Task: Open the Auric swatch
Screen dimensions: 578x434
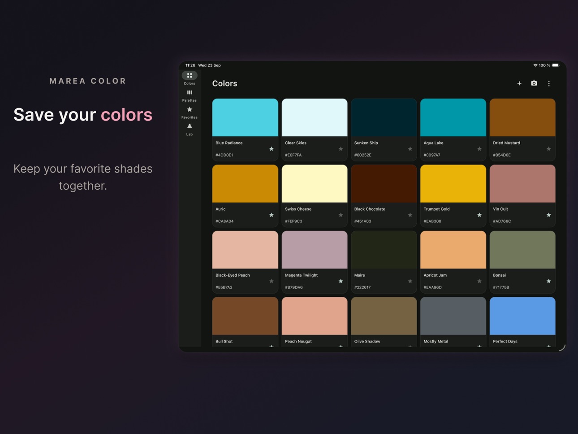Action: pos(245,183)
